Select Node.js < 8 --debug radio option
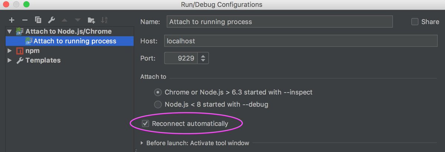The image size is (445, 152). (x=158, y=104)
